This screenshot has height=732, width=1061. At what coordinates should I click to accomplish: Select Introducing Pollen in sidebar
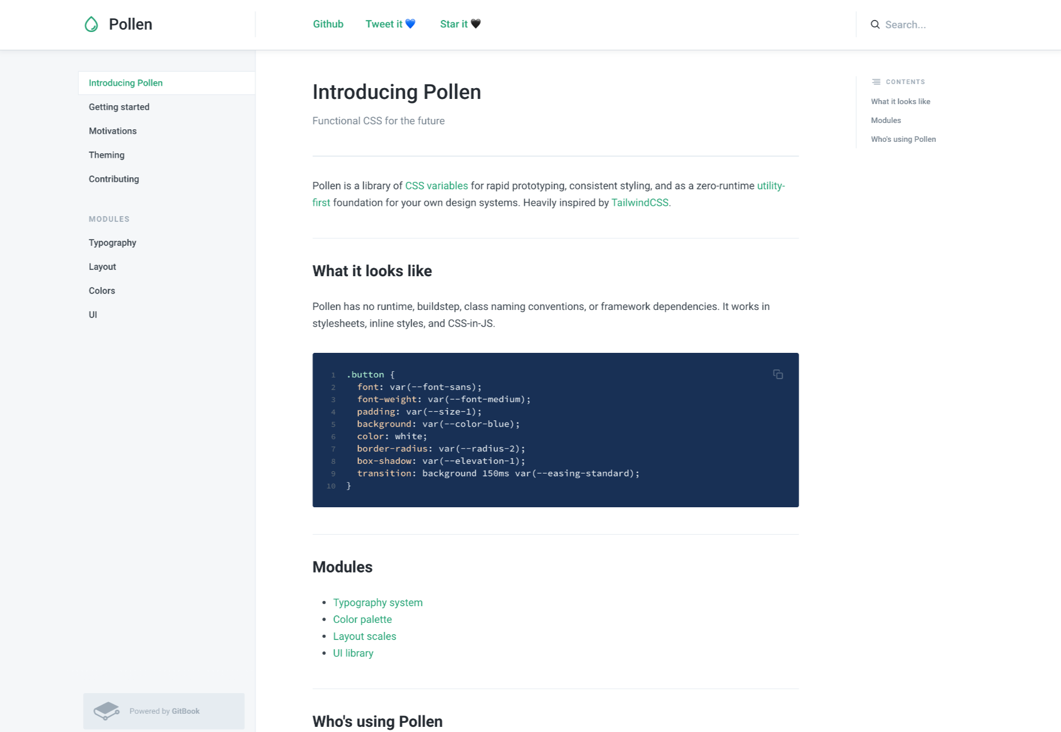(166, 83)
